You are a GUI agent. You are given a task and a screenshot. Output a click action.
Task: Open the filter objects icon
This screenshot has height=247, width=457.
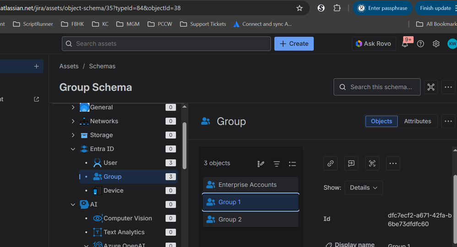point(277,164)
